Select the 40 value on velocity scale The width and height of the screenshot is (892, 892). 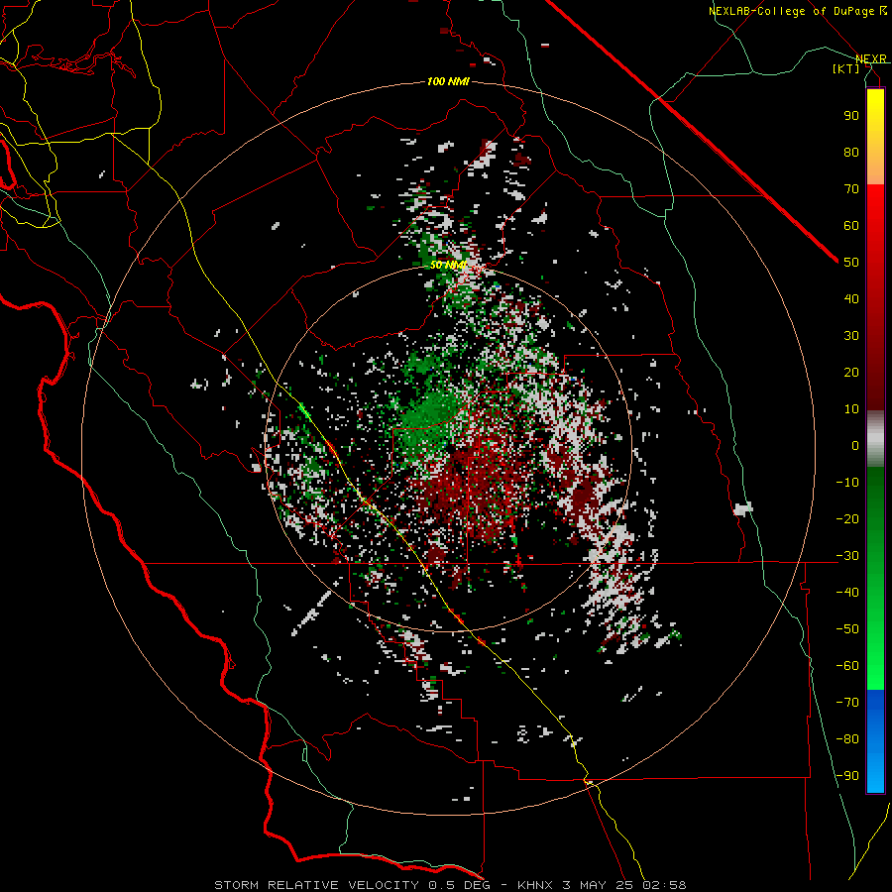pos(851,299)
